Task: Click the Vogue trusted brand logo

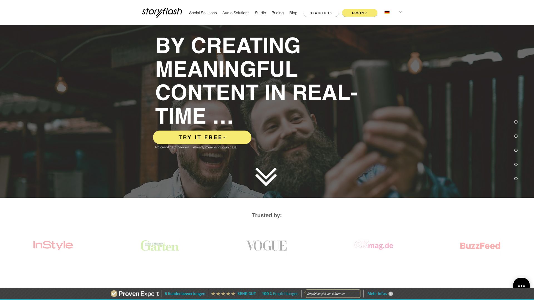Action: (x=267, y=245)
